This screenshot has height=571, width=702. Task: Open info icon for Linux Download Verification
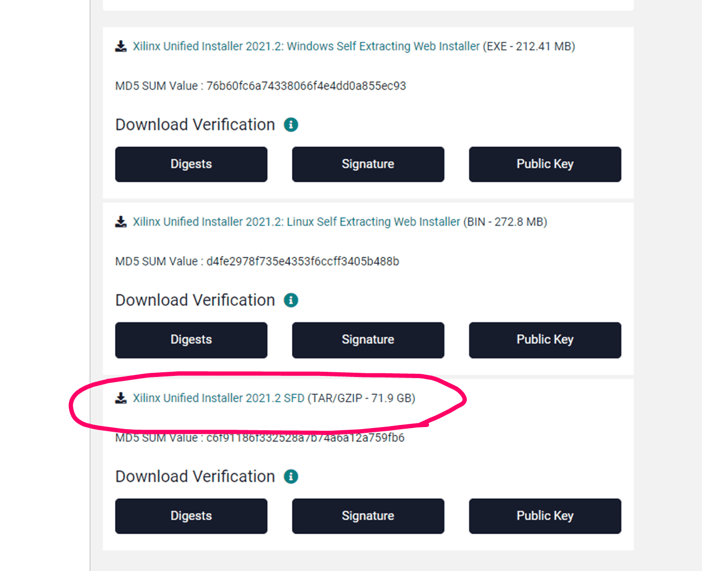click(291, 301)
